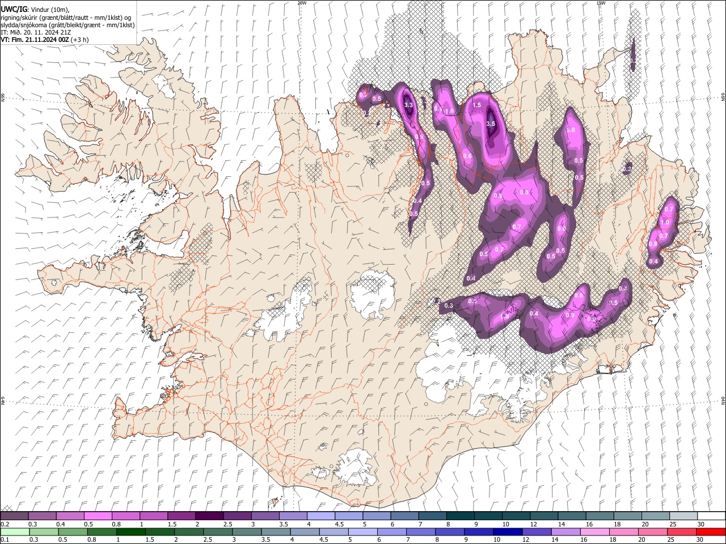
Task: Click the '3.3' snowfall value on map
Action: [408, 105]
